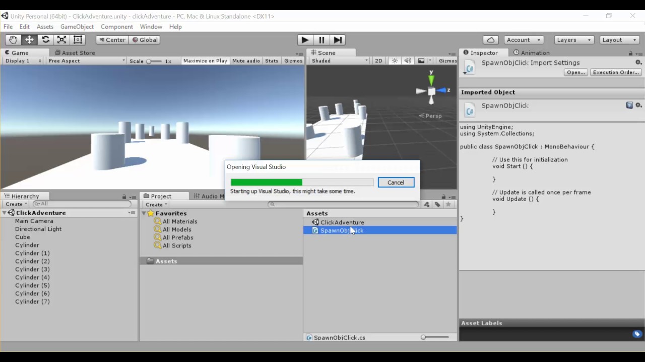This screenshot has width=645, height=362.
Task: Toggle scene effects image icon
Action: tap(421, 61)
